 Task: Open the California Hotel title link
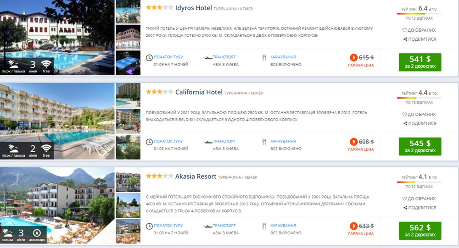(x=199, y=92)
